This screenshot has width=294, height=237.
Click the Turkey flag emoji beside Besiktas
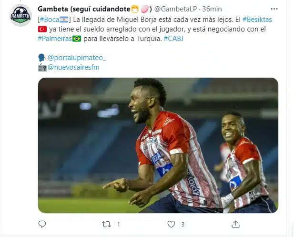tap(42, 29)
